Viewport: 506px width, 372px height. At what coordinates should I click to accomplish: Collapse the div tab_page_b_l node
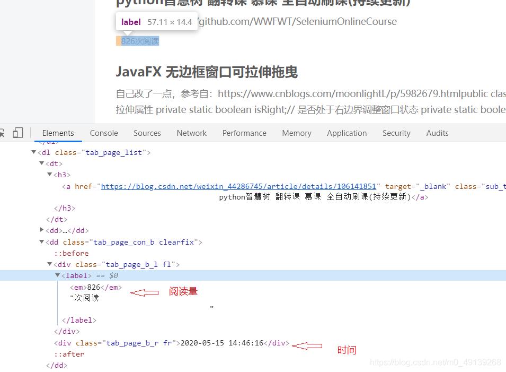[49, 264]
